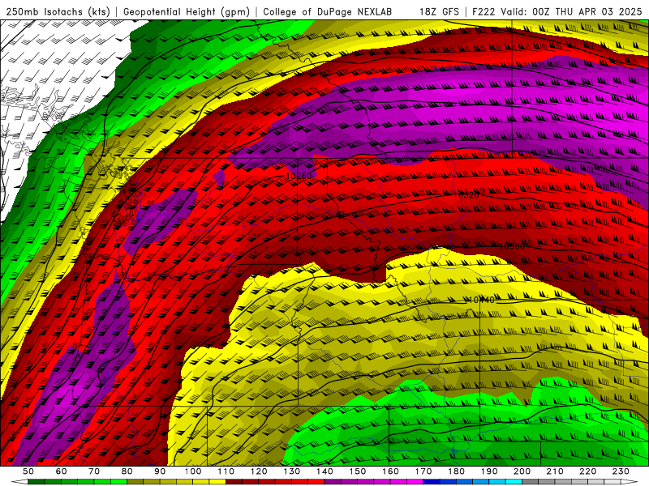Click the 'F222 Valid: 00Z THU APR 03 2025' text
This screenshot has height=486, width=649.
557,11
